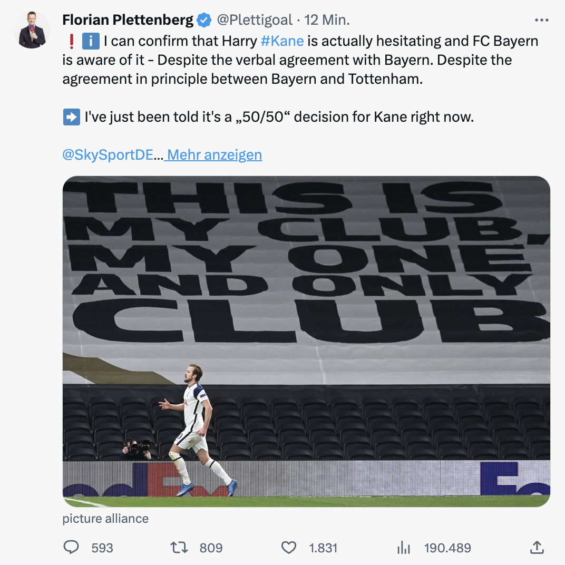Like the tweet with heart icon
565x565 pixels.
point(288,548)
